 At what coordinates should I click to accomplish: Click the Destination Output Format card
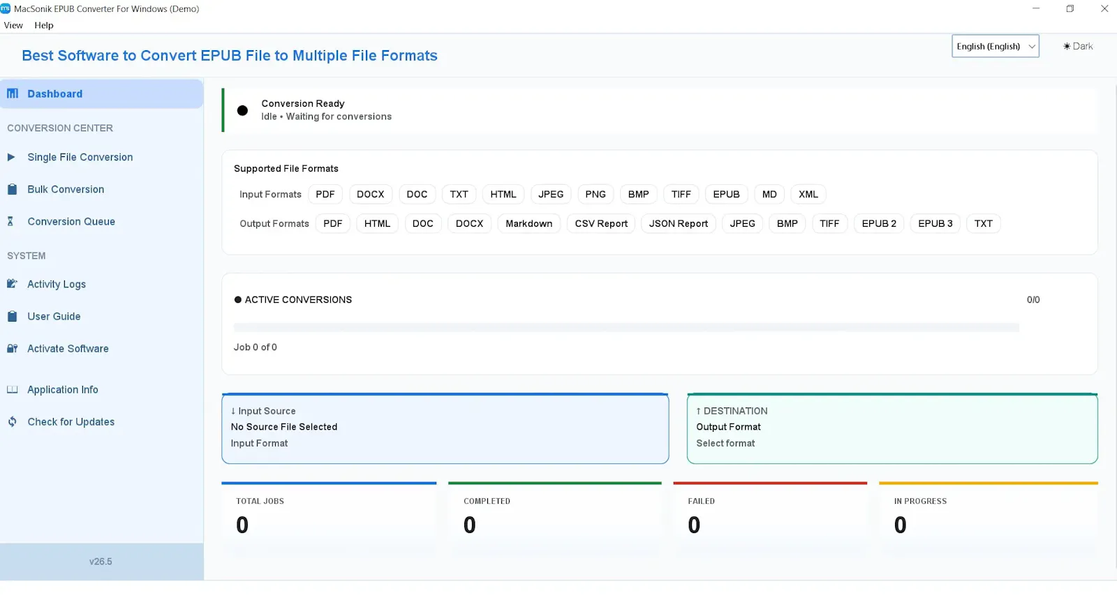pos(892,428)
